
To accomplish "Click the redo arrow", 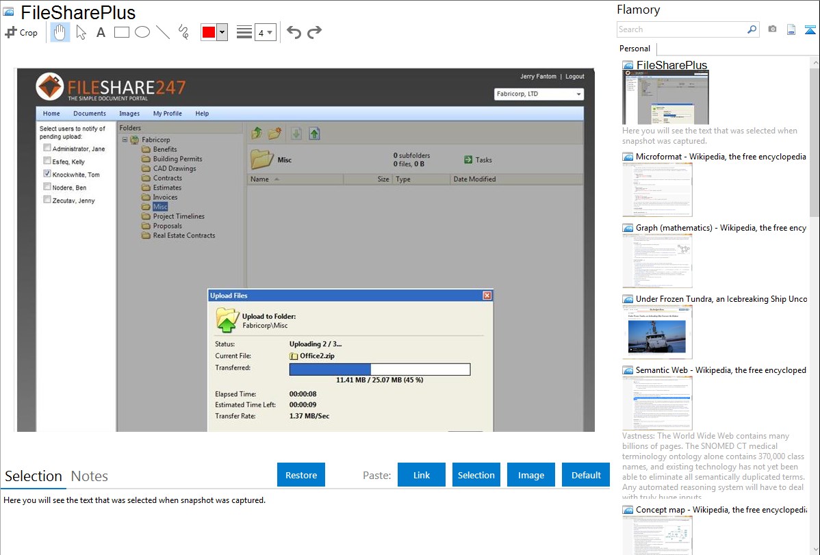I will coord(315,32).
